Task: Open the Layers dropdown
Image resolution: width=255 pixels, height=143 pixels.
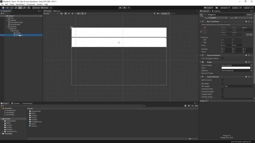Action: pyautogui.click(x=237, y=8)
